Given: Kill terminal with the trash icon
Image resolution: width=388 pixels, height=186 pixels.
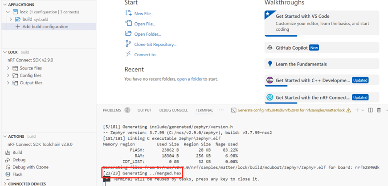Looking at the screenshot, I should [379, 110].
